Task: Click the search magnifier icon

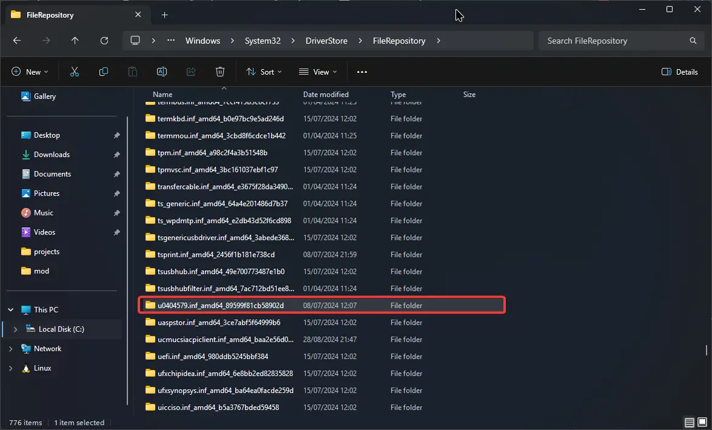Action: pyautogui.click(x=693, y=41)
